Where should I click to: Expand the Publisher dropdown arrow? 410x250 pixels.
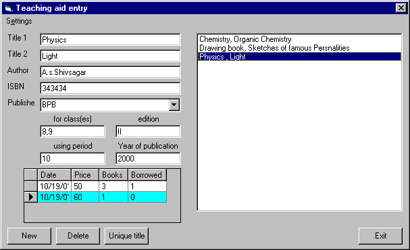tap(174, 105)
